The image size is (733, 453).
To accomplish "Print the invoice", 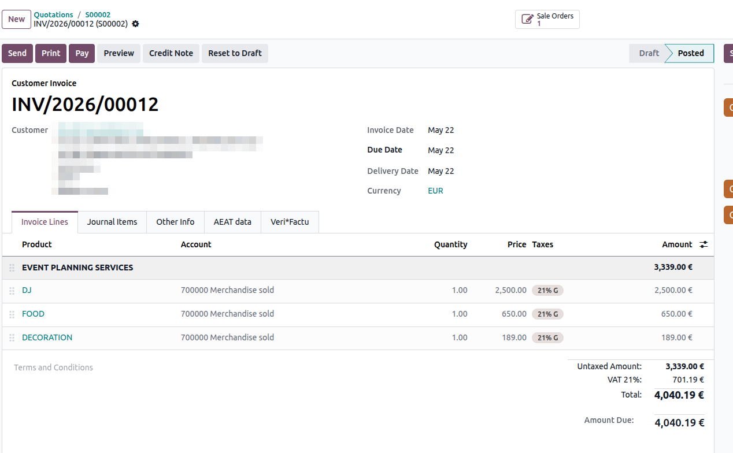I will coord(51,53).
